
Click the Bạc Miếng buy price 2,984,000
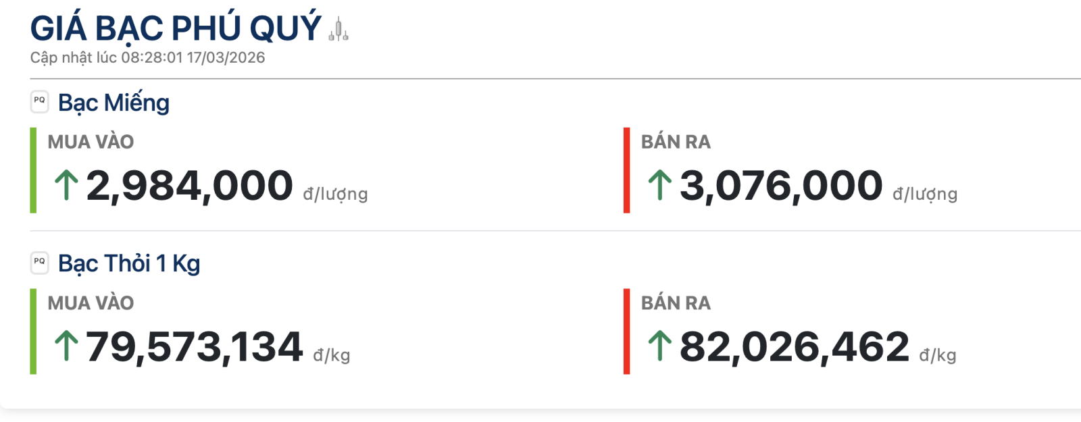tap(190, 186)
